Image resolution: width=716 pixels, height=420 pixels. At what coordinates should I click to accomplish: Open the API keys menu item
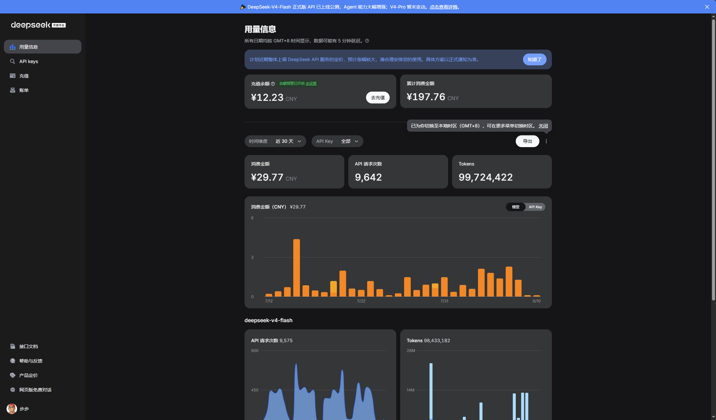(x=43, y=61)
